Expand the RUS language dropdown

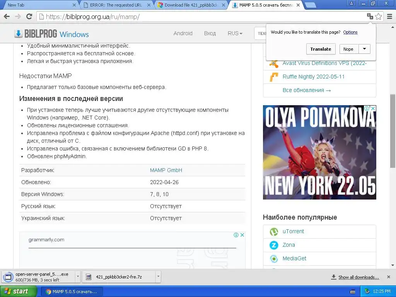235,33
